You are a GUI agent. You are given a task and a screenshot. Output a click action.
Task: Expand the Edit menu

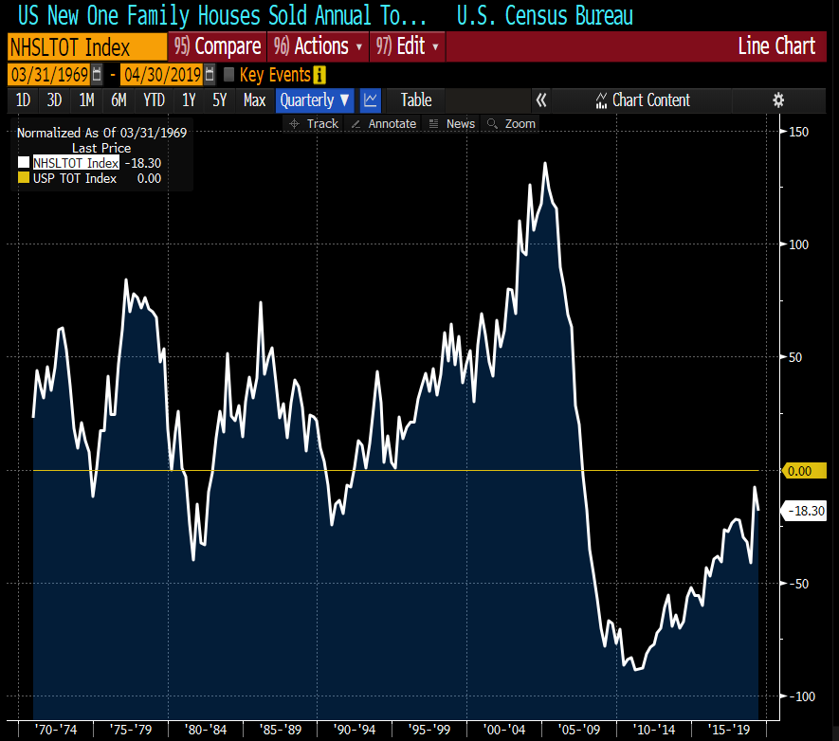tap(408, 46)
